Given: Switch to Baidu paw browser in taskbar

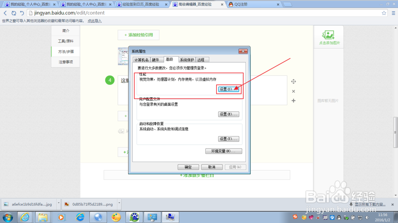Looking at the screenshot, I should pos(134,217).
